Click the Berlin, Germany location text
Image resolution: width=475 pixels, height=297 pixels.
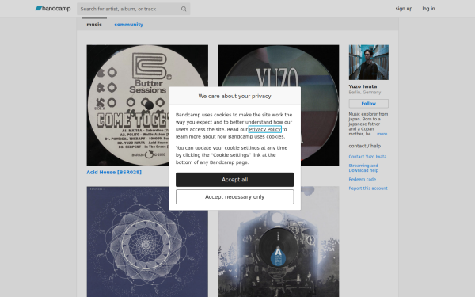365,93
